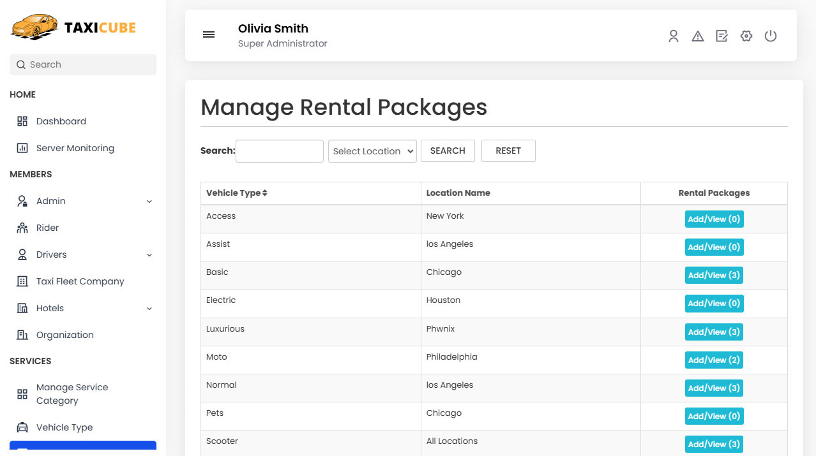Click the power logout icon
Screen dimensions: 816x456
[x=771, y=36]
